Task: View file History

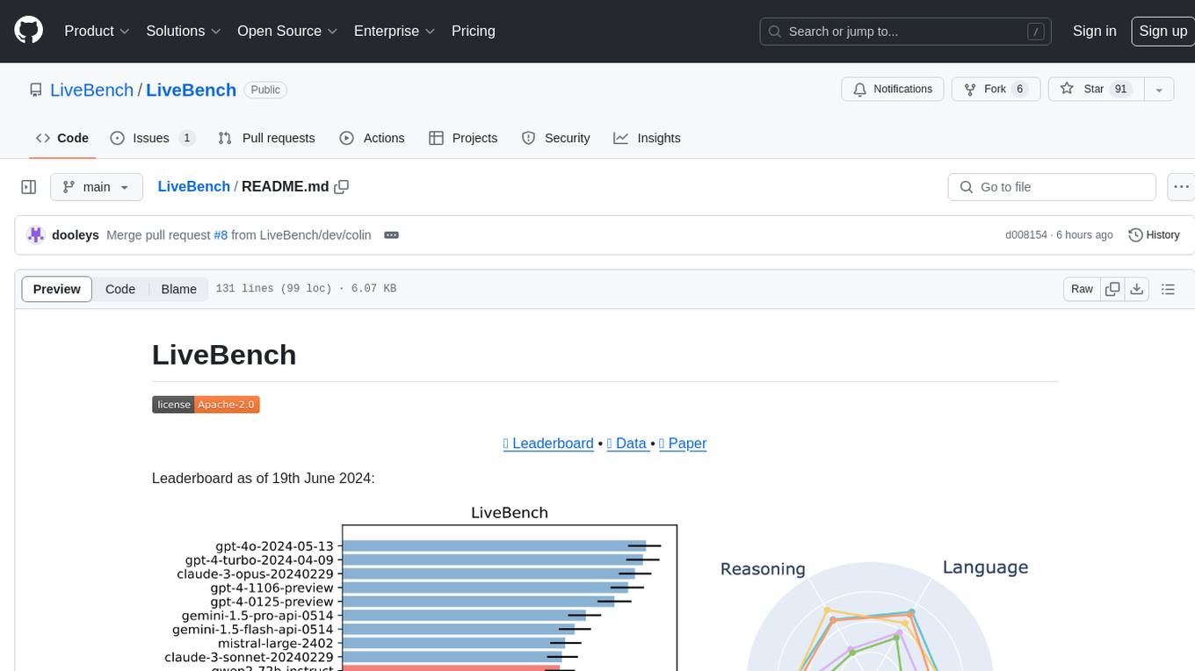Action: click(x=1154, y=234)
